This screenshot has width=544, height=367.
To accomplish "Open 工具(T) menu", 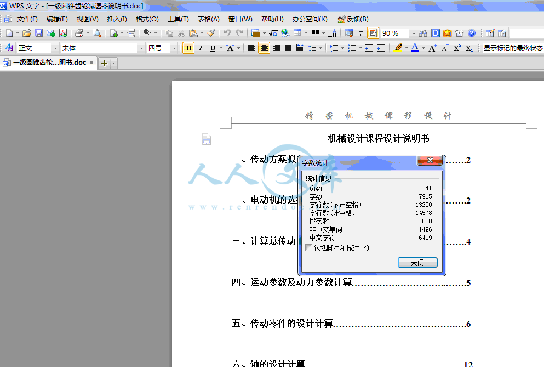I will point(178,19).
